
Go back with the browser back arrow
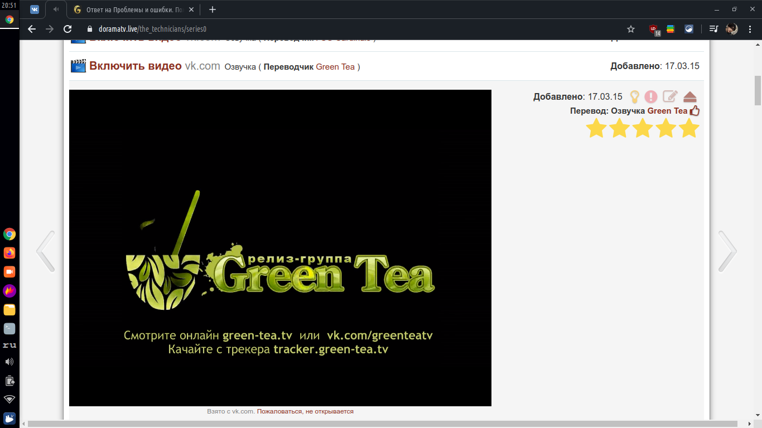(x=32, y=29)
